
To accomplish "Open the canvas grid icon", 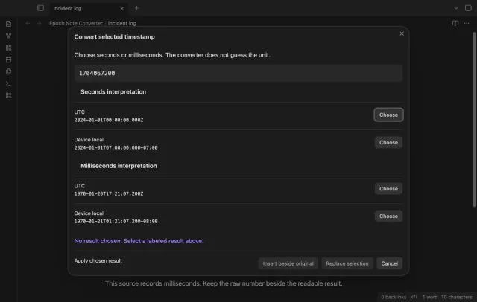I will coord(8,48).
